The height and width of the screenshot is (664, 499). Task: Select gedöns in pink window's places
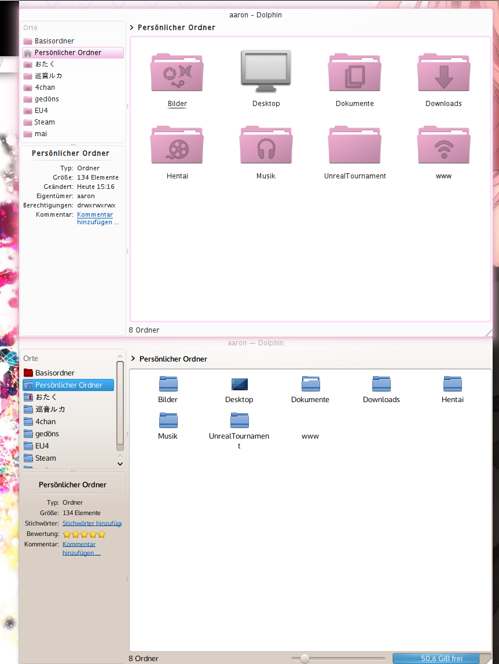[73, 99]
